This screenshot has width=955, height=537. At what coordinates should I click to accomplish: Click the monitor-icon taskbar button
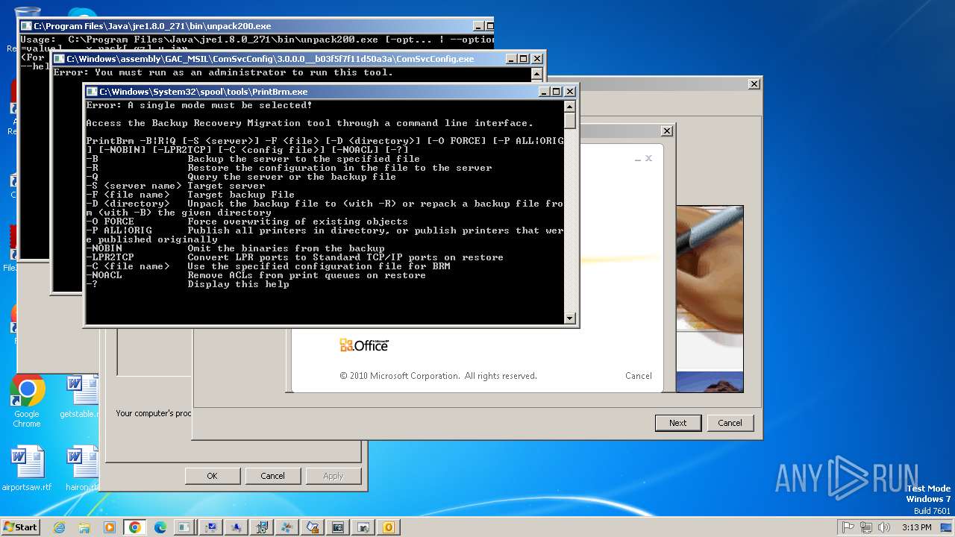pos(210,527)
